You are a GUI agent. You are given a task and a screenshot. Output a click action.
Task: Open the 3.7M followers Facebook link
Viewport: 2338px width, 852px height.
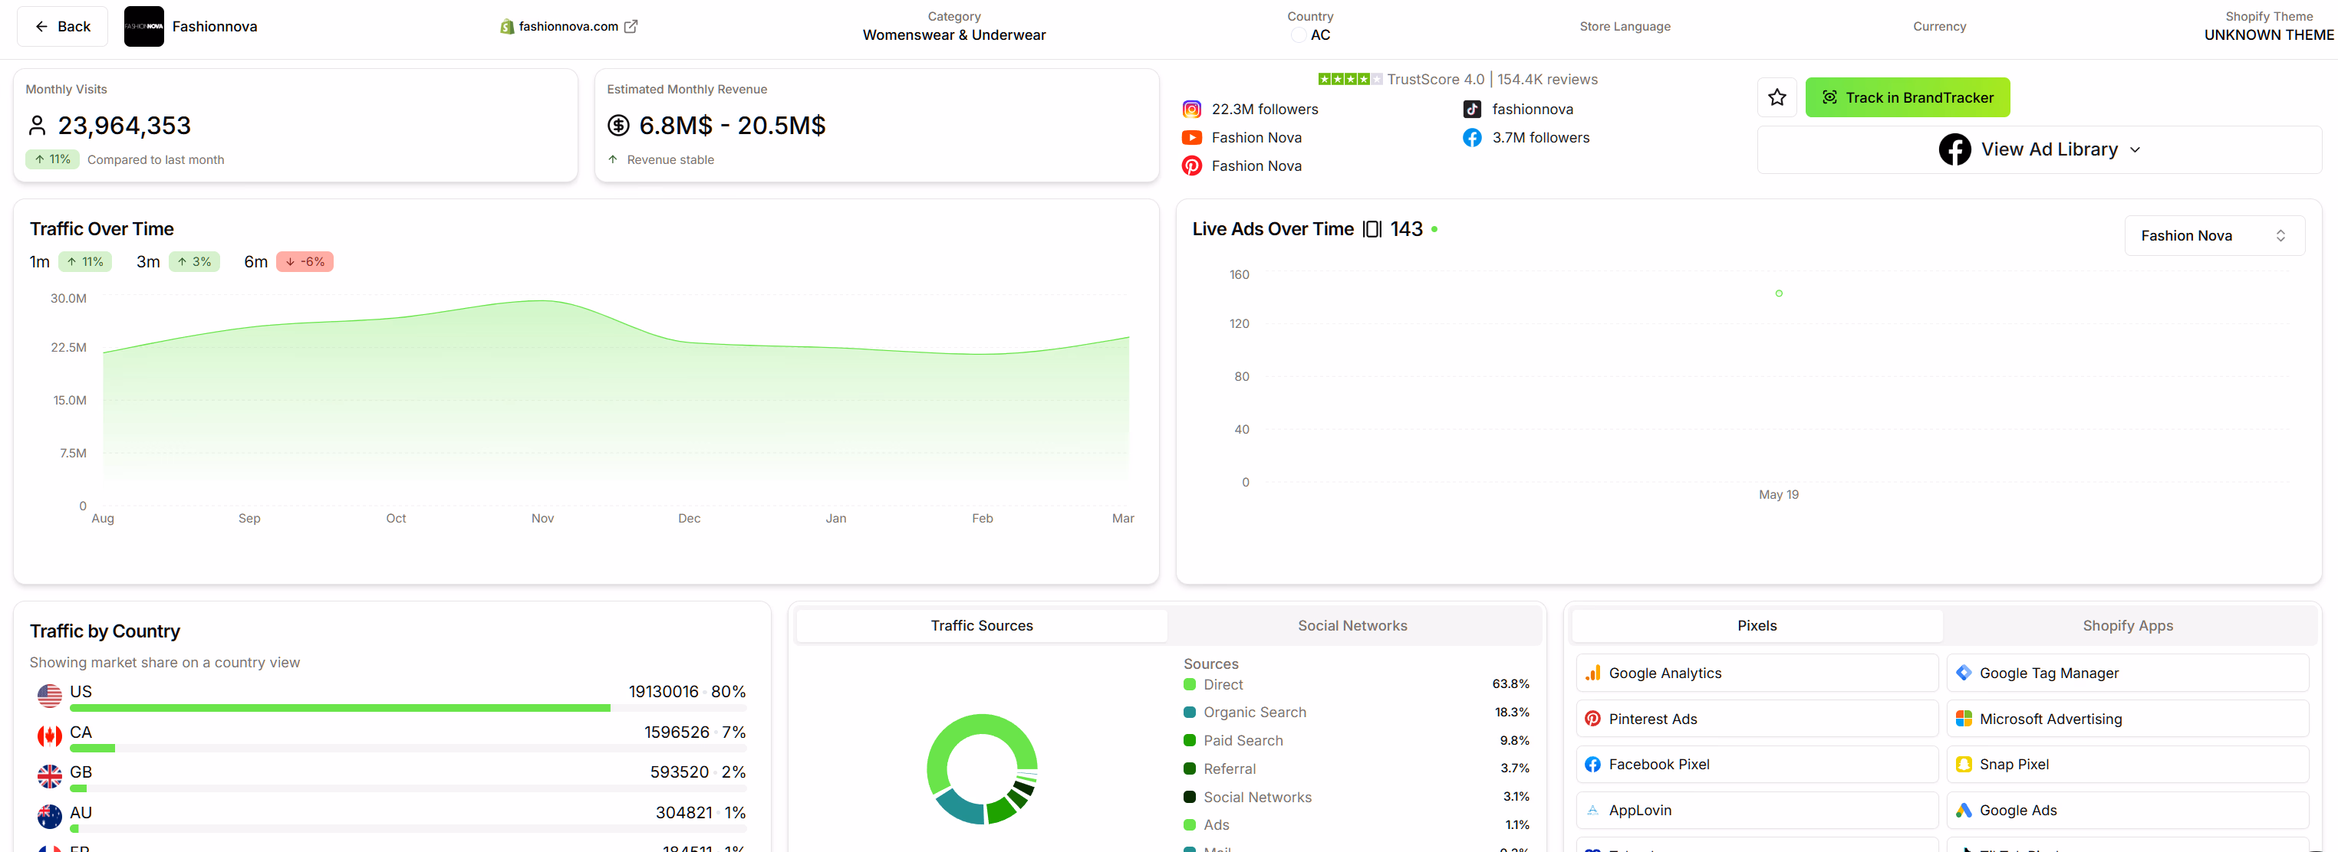point(1540,138)
